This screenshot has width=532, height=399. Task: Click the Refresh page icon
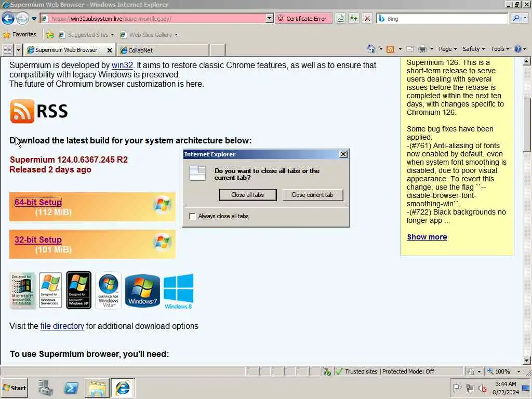pyautogui.click(x=353, y=19)
